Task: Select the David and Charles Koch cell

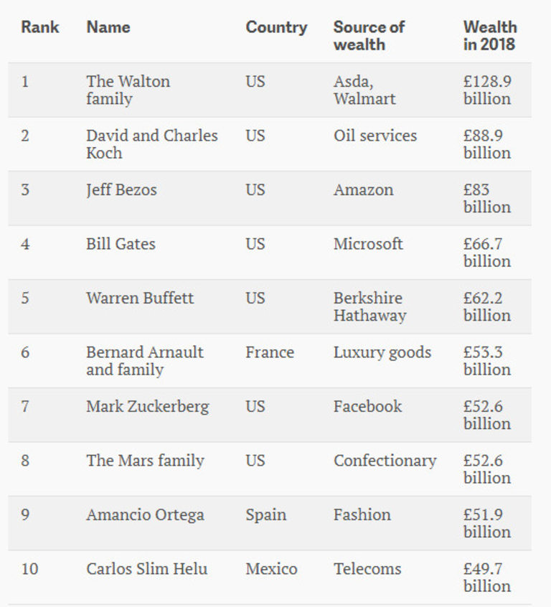Action: click(151, 143)
